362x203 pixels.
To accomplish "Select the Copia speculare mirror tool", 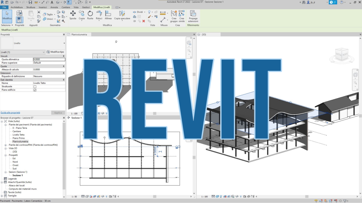I will [x=122, y=15].
